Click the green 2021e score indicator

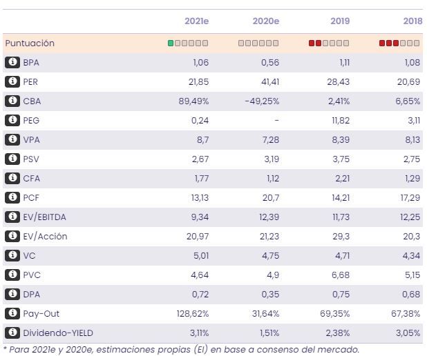pyautogui.click(x=171, y=43)
